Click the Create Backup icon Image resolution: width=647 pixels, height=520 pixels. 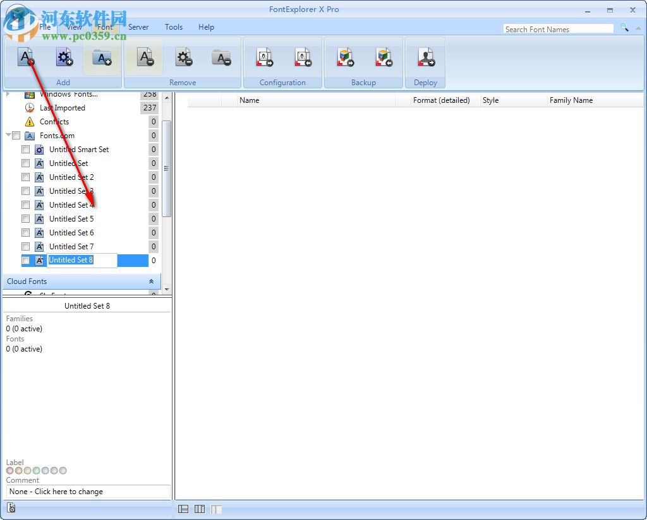tap(344, 57)
